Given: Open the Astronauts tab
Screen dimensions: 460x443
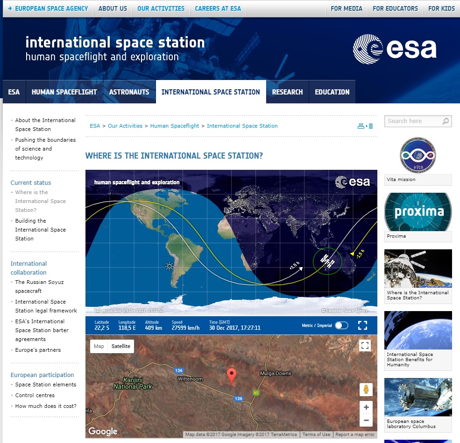Looking at the screenshot, I should click(129, 92).
